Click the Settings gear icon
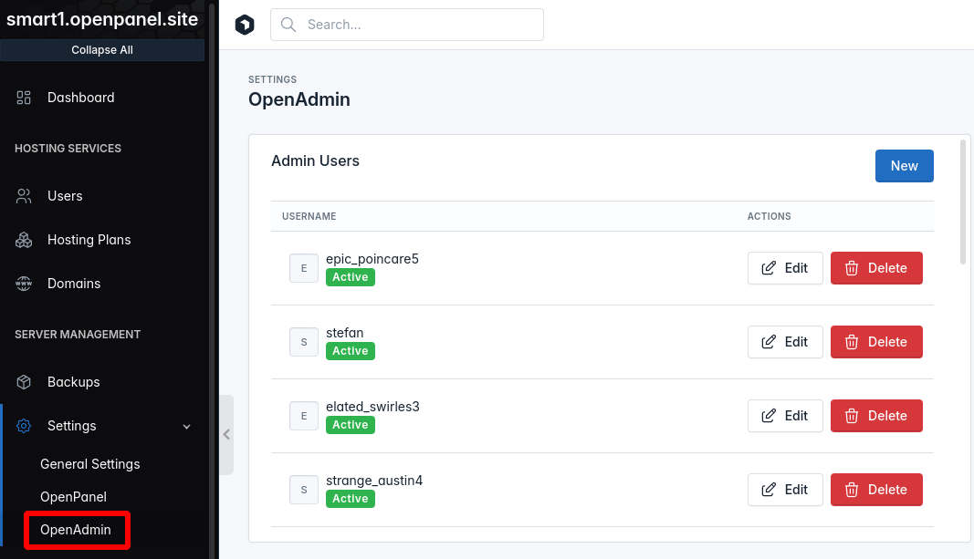 coord(25,426)
